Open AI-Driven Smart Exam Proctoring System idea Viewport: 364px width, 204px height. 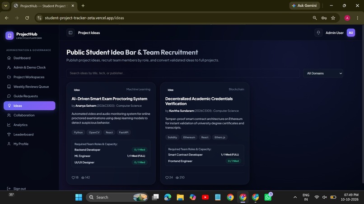point(109,99)
